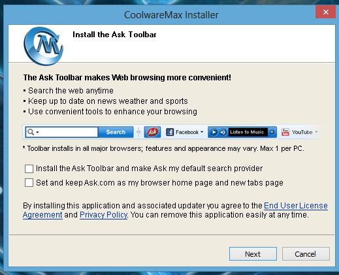Click the YouTube icon in toolbar preview
Image resolution: width=339 pixels, height=275 pixels.
[285, 132]
